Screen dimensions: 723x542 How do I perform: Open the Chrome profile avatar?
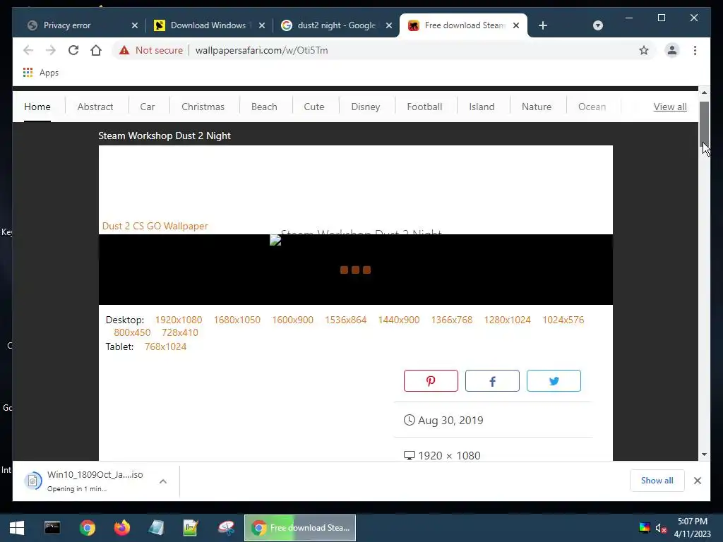[x=672, y=50]
